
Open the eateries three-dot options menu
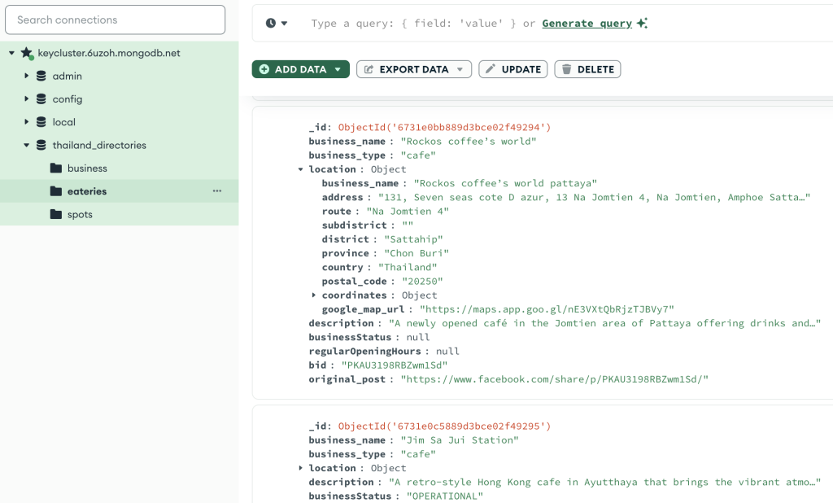(216, 191)
